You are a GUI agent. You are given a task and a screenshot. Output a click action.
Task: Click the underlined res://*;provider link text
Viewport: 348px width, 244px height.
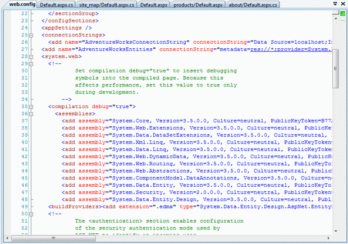(291, 49)
